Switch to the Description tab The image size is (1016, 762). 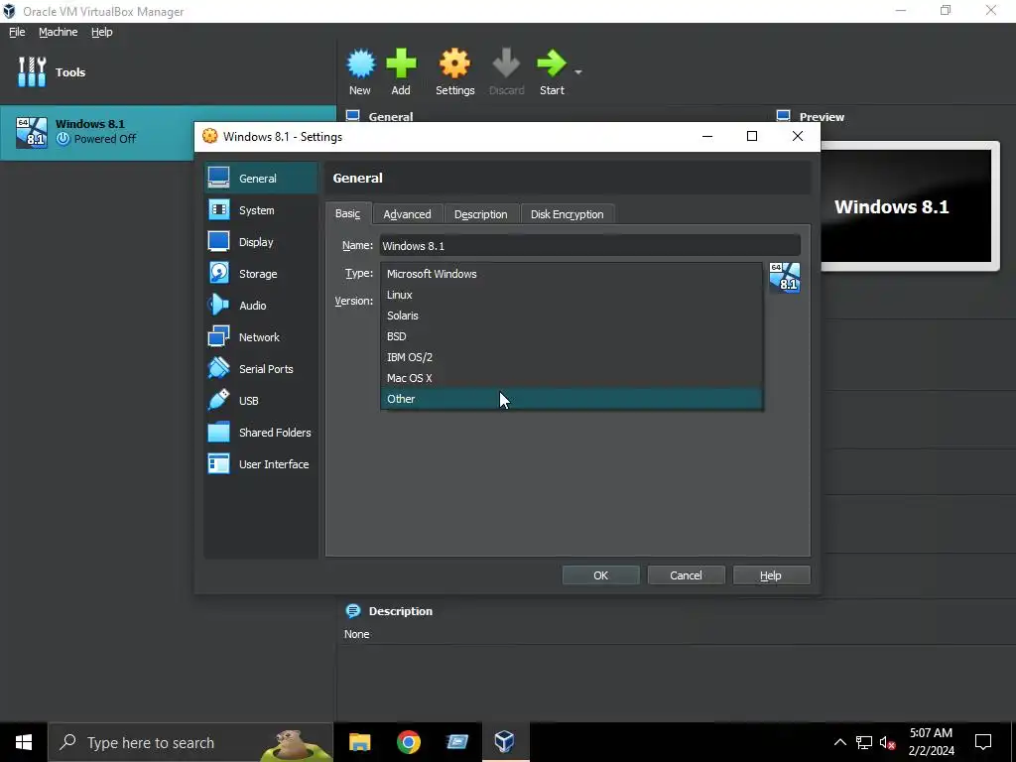click(x=481, y=214)
